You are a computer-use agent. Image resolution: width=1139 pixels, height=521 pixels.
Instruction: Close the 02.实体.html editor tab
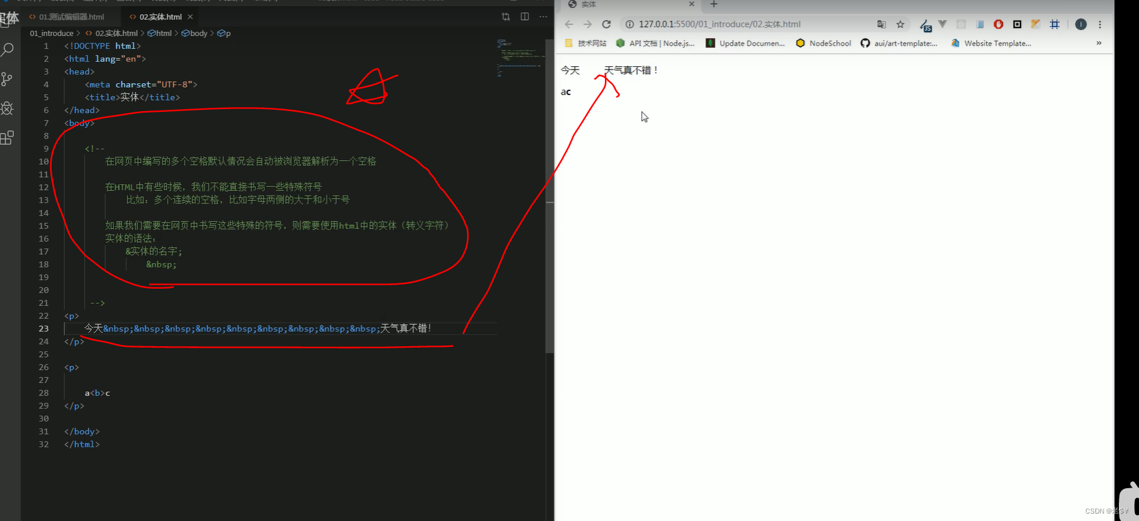[x=190, y=17]
